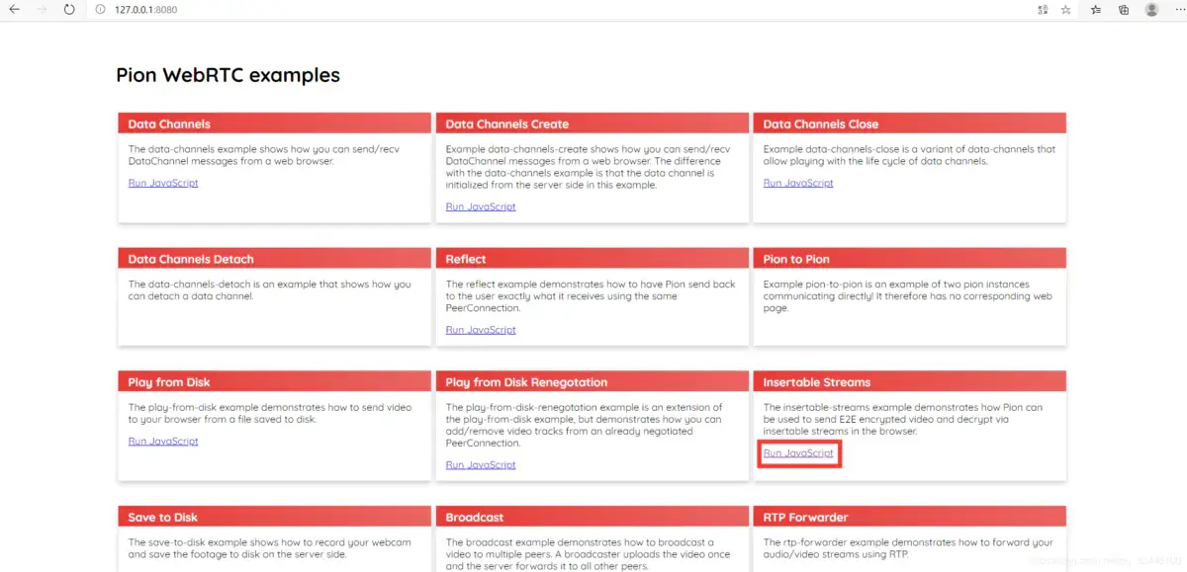Click the Broadcast card header
The width and height of the screenshot is (1187, 572).
(592, 517)
